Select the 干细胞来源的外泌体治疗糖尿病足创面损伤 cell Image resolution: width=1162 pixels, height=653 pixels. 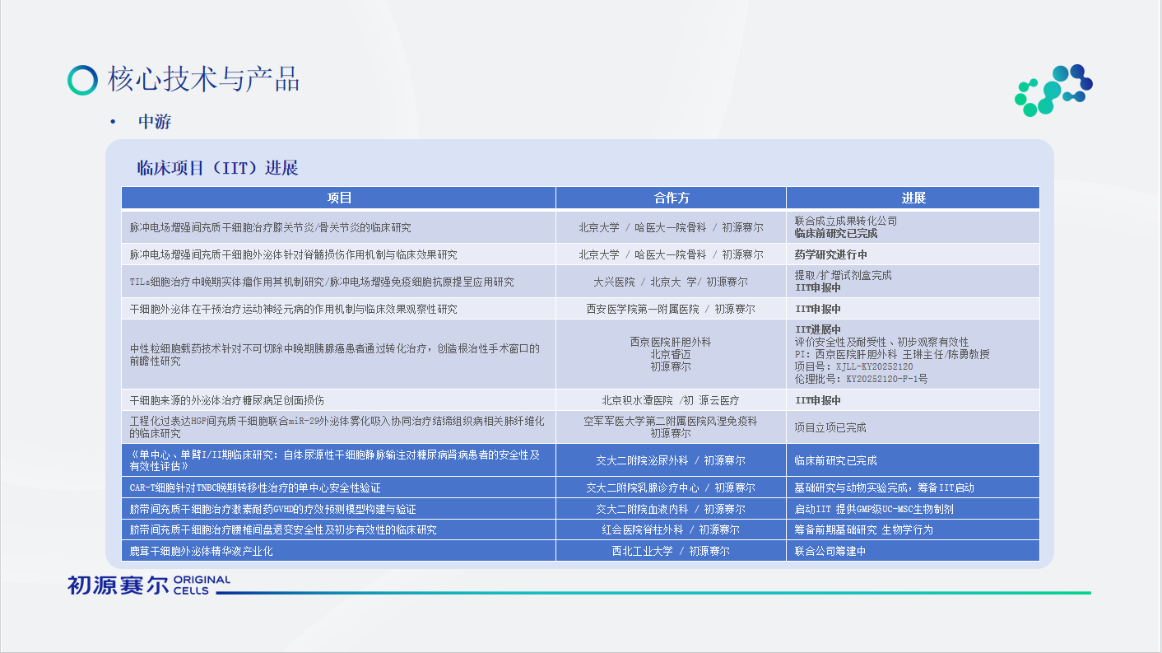coord(227,400)
